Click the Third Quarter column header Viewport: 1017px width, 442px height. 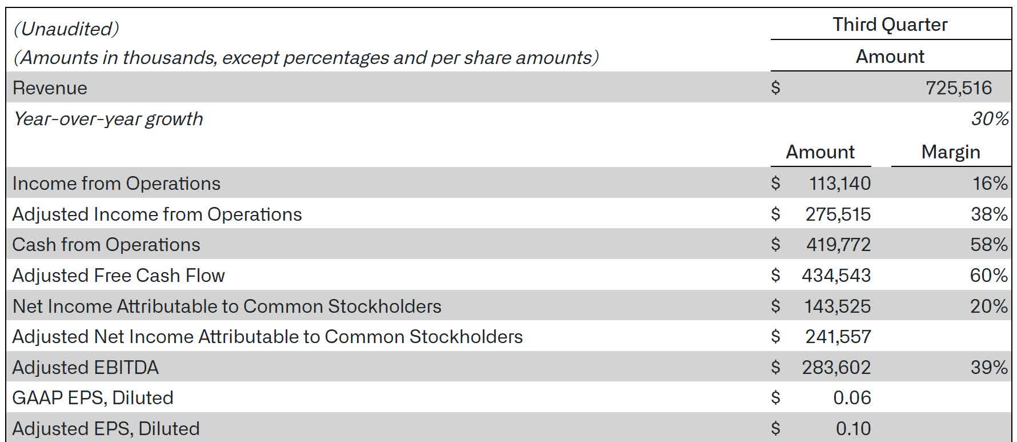[x=890, y=25]
